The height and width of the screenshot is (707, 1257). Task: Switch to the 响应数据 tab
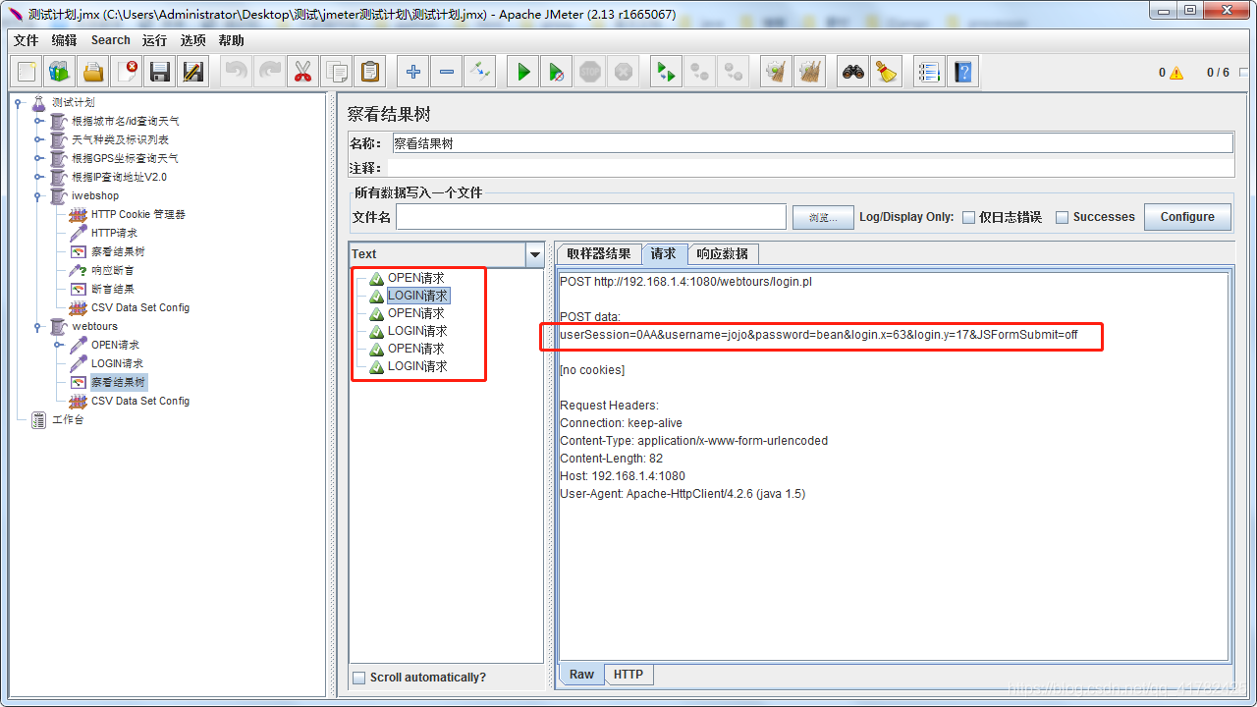[723, 253]
